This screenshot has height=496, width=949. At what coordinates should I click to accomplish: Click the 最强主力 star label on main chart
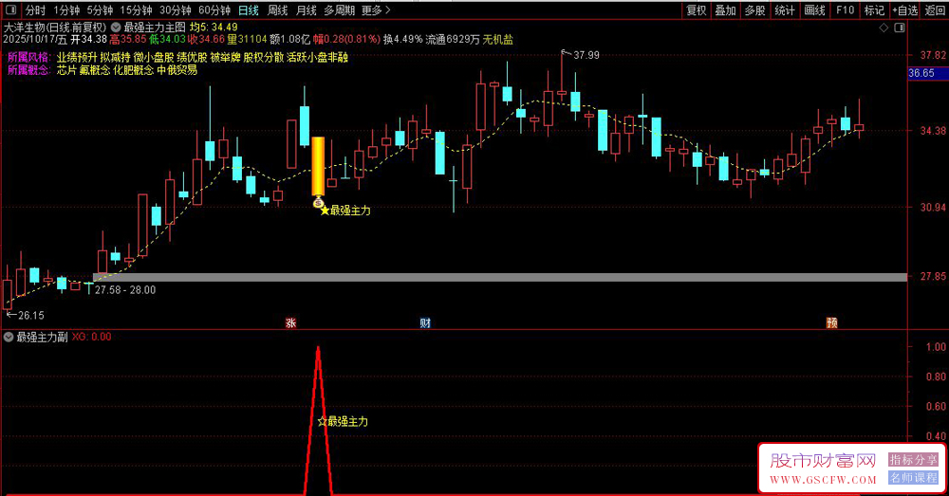(345, 211)
